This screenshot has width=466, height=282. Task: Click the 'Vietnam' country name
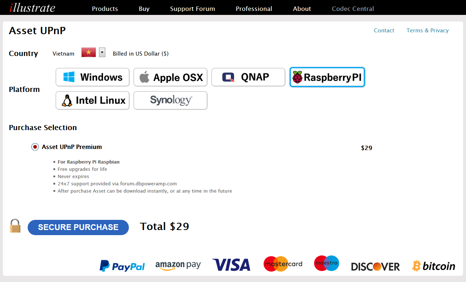63,54
